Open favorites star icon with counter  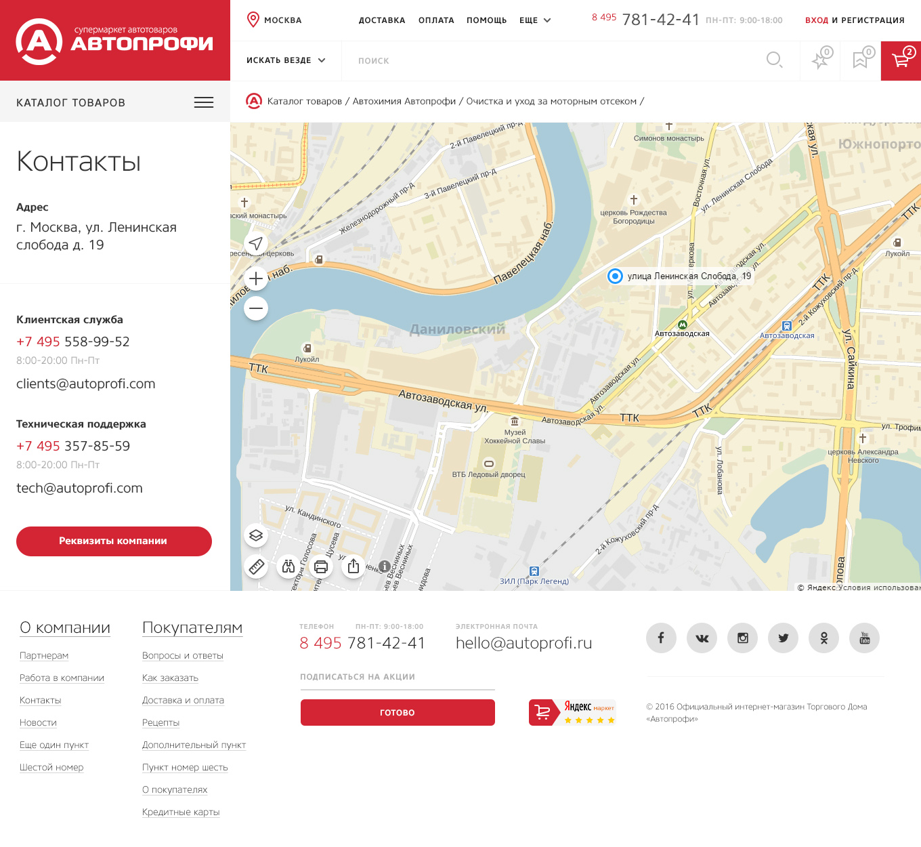[x=821, y=59]
